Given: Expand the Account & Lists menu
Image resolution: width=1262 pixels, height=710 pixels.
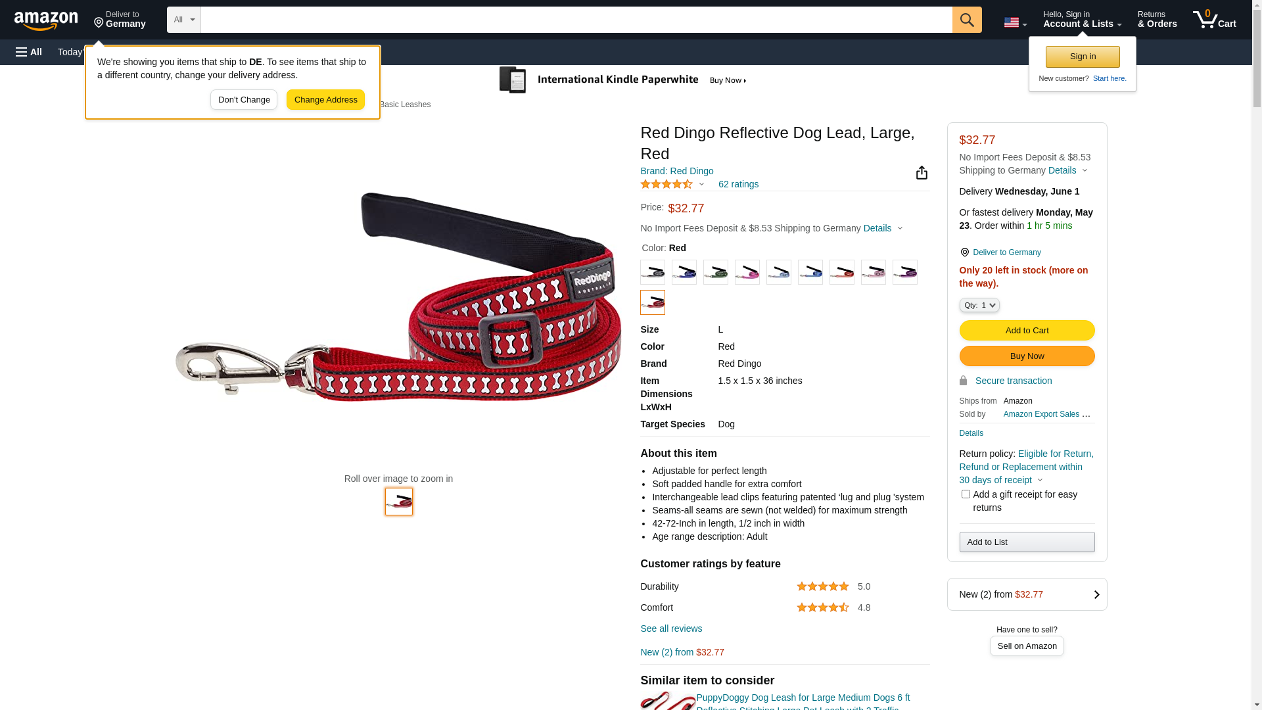Looking at the screenshot, I should 1082,20.
